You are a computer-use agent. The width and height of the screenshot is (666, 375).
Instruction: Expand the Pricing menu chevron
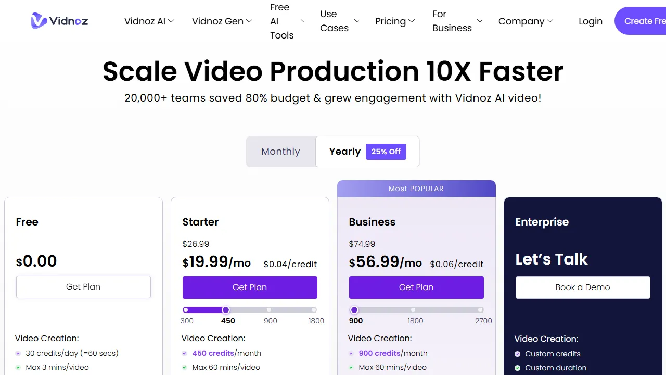pos(412,21)
